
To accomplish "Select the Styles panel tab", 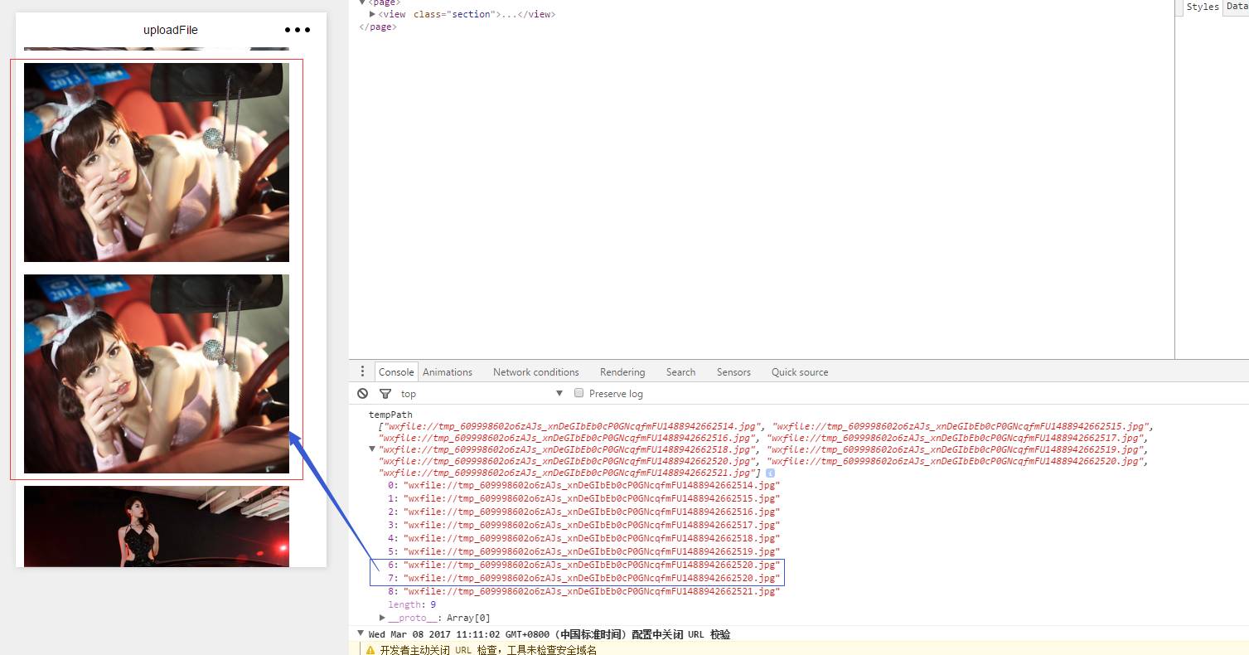I will point(1202,7).
